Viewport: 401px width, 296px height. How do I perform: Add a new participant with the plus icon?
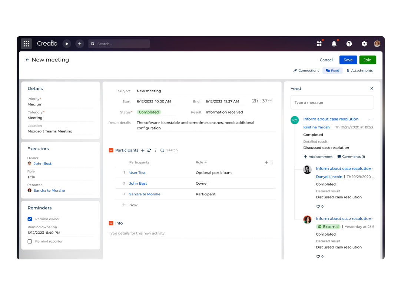point(143,150)
